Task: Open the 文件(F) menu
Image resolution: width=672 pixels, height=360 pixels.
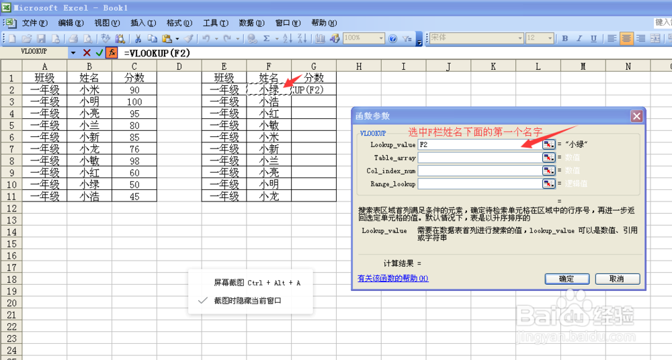Action: [35, 23]
